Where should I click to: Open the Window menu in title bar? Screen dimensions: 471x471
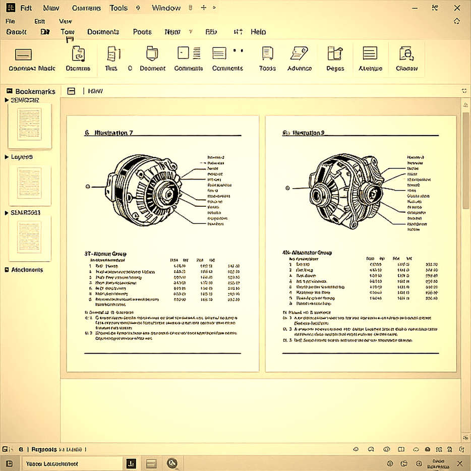click(x=166, y=8)
